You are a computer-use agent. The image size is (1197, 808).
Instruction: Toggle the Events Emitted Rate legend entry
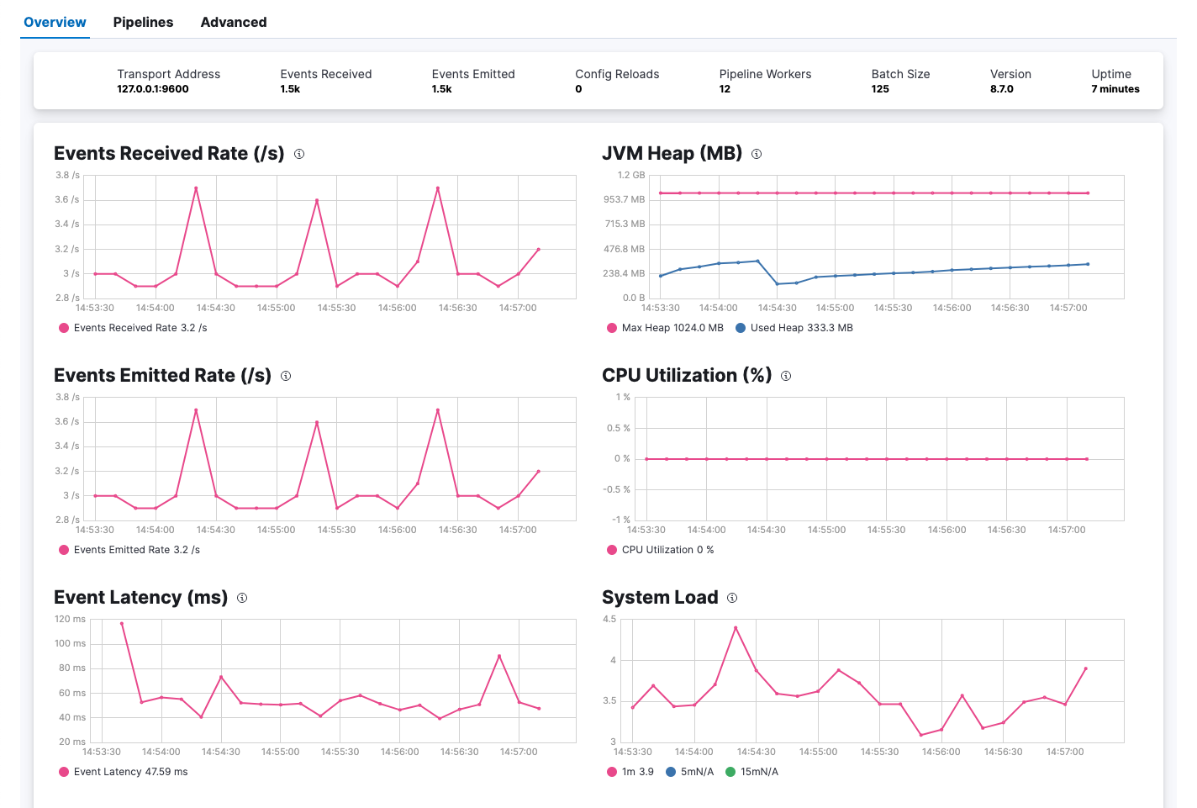(129, 549)
